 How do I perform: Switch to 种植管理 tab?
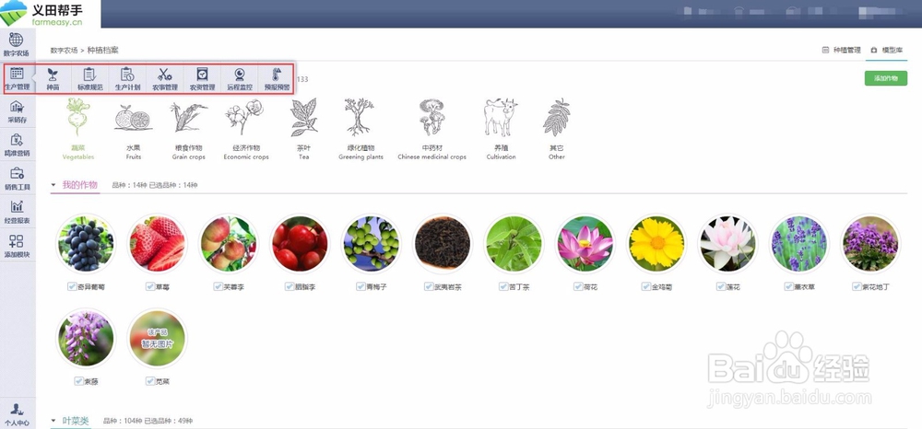pyautogui.click(x=842, y=51)
